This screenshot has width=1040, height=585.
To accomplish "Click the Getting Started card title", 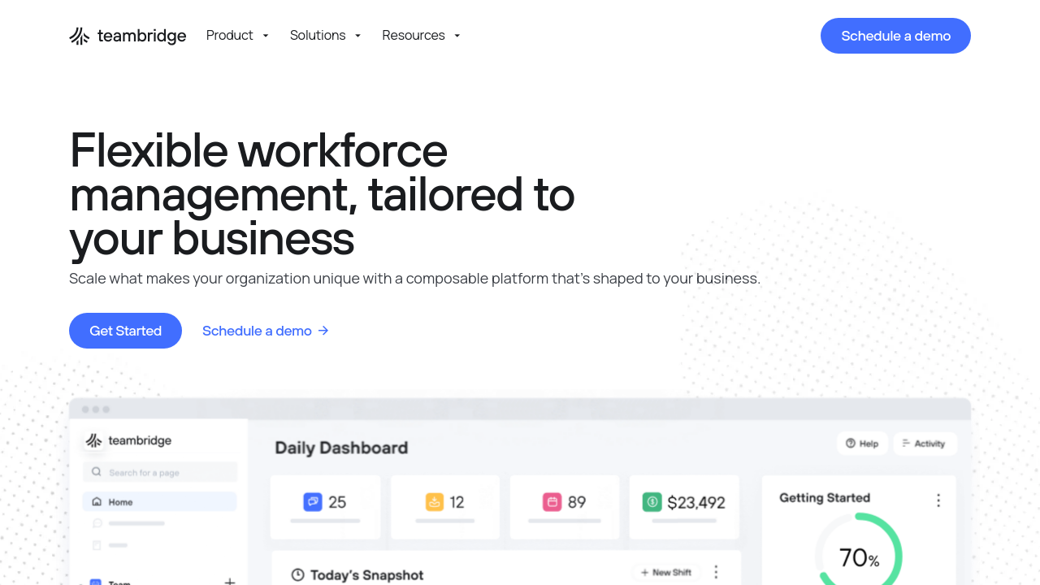I will (825, 497).
